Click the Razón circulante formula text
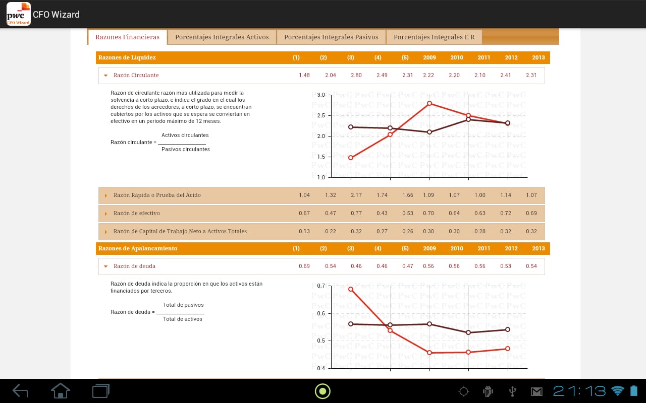This screenshot has height=403, width=646. click(160, 142)
